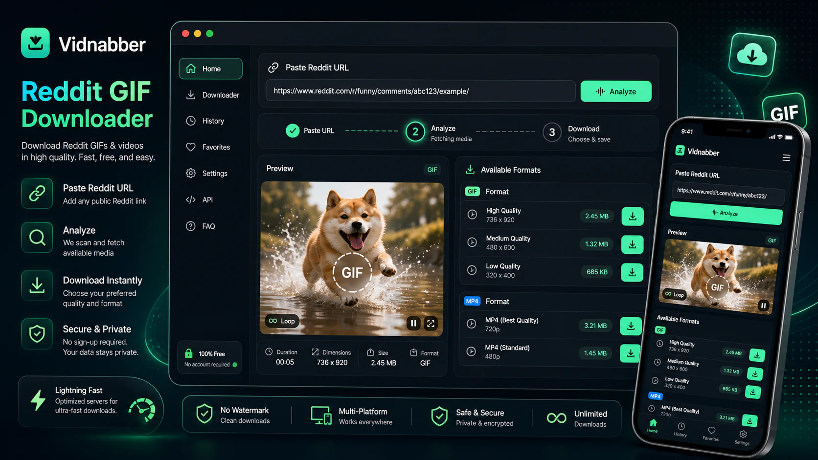Image resolution: width=818 pixels, height=460 pixels.
Task: Download MP4 (Standard) 480p
Action: [631, 353]
